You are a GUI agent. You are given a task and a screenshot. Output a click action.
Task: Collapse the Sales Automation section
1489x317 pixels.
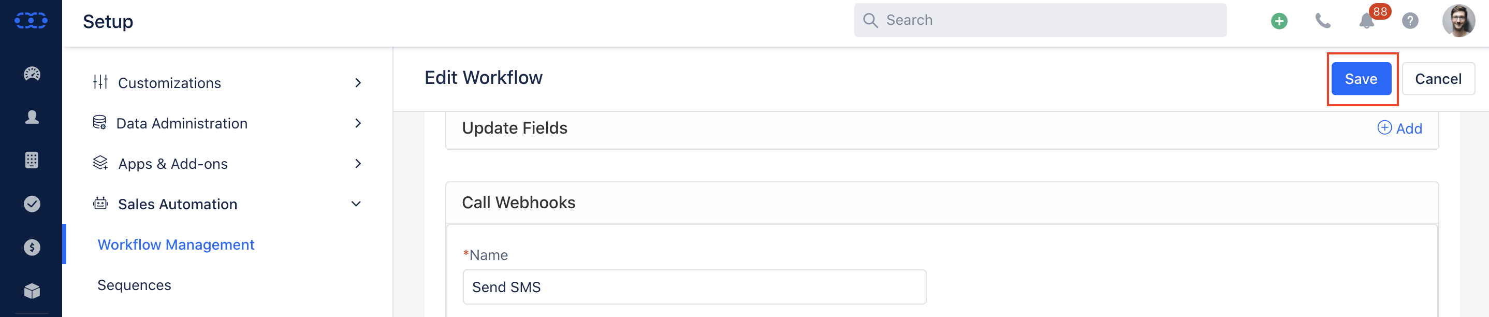[228, 204]
